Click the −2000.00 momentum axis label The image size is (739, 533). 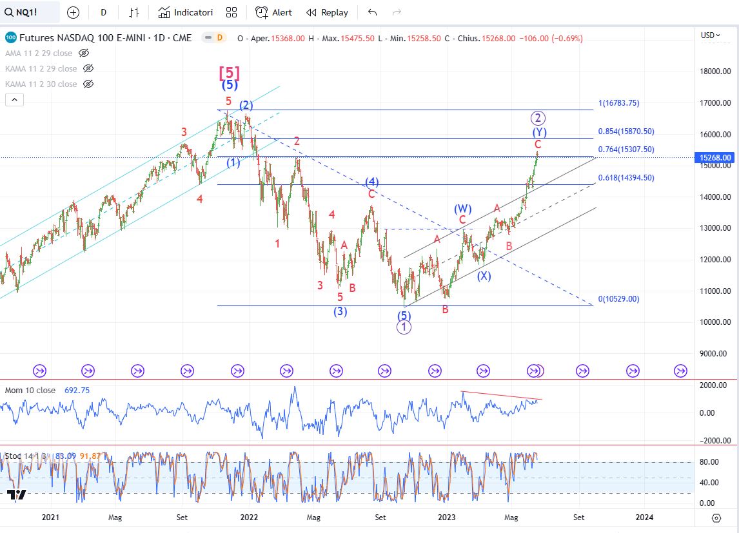(714, 441)
